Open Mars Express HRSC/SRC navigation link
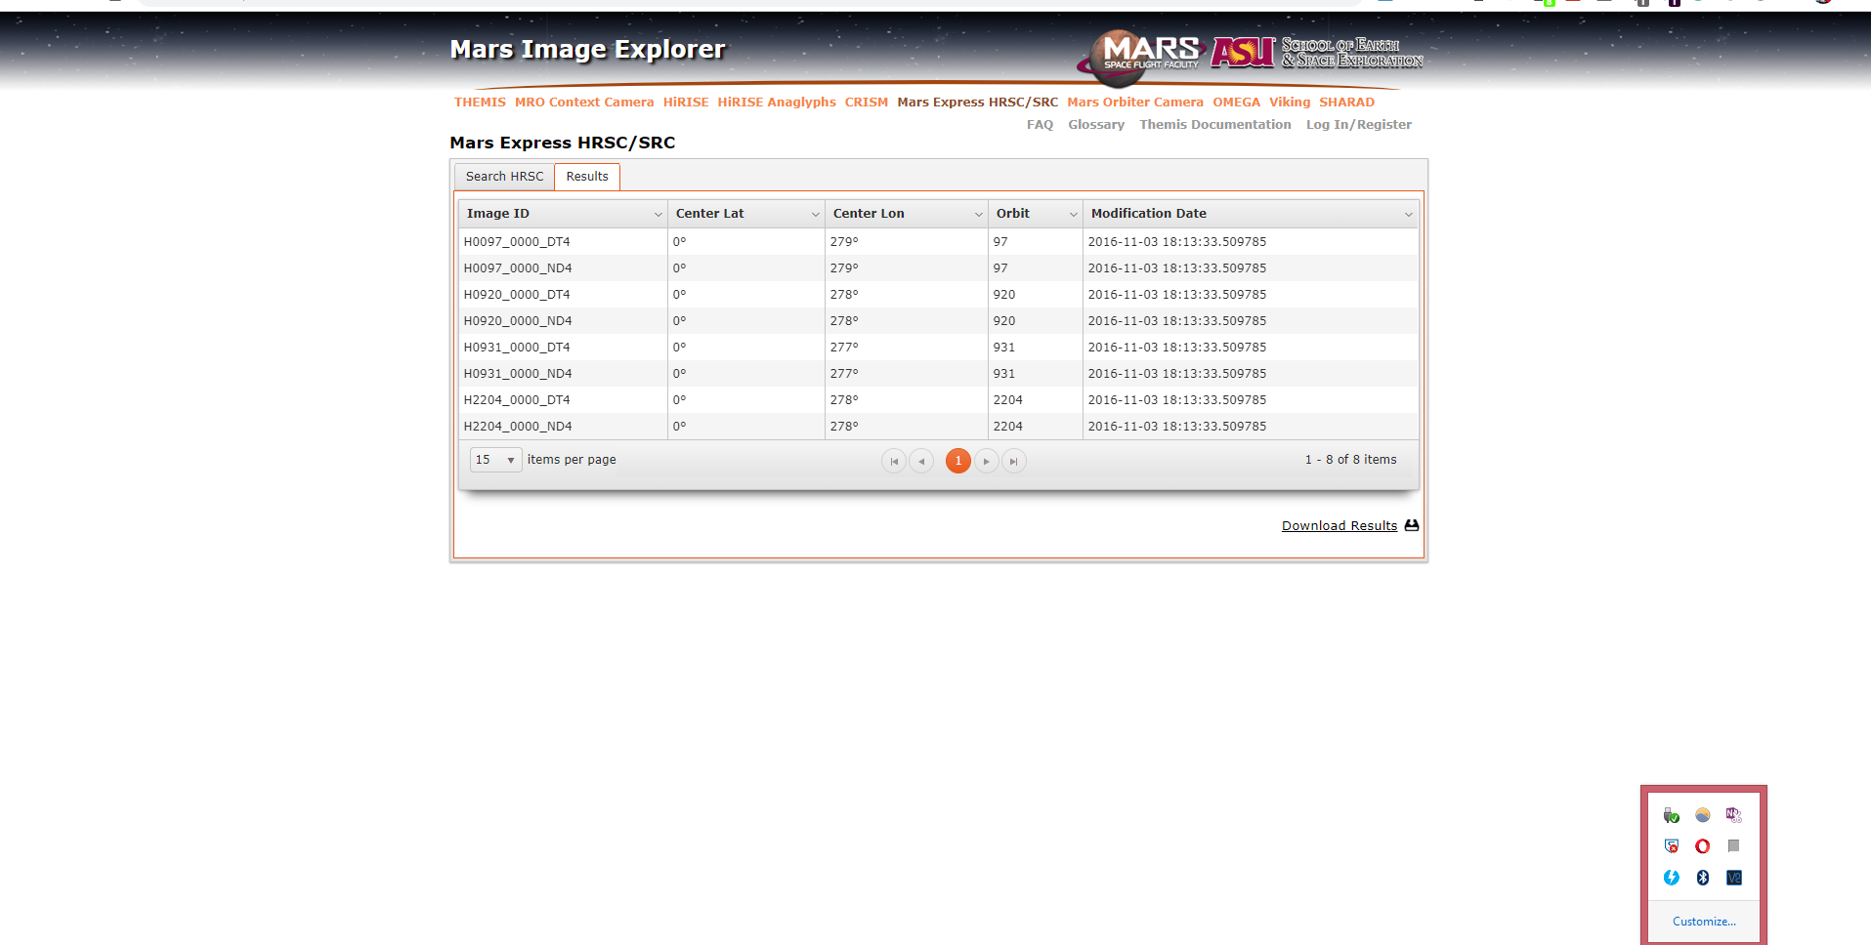This screenshot has width=1871, height=945. pos(978,103)
